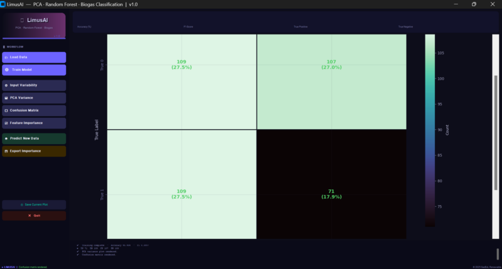Click the dark matrix cell showing 71 (17.9%)

pyautogui.click(x=332, y=184)
